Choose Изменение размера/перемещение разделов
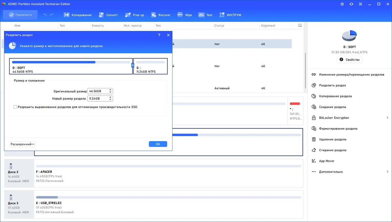This screenshot has width=392, height=222. (348, 75)
